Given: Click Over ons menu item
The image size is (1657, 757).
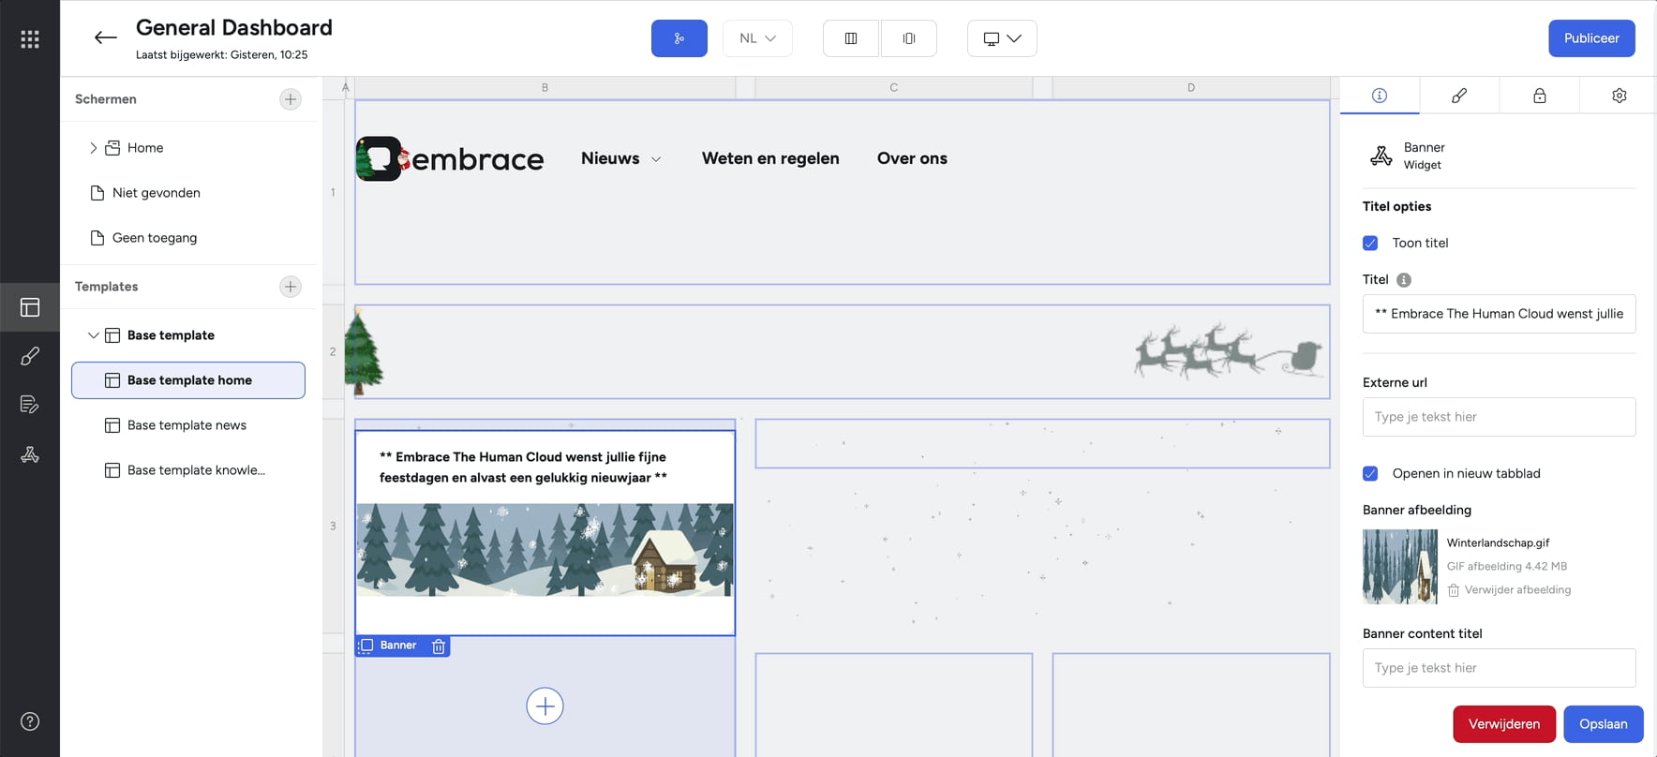Looking at the screenshot, I should [x=912, y=158].
